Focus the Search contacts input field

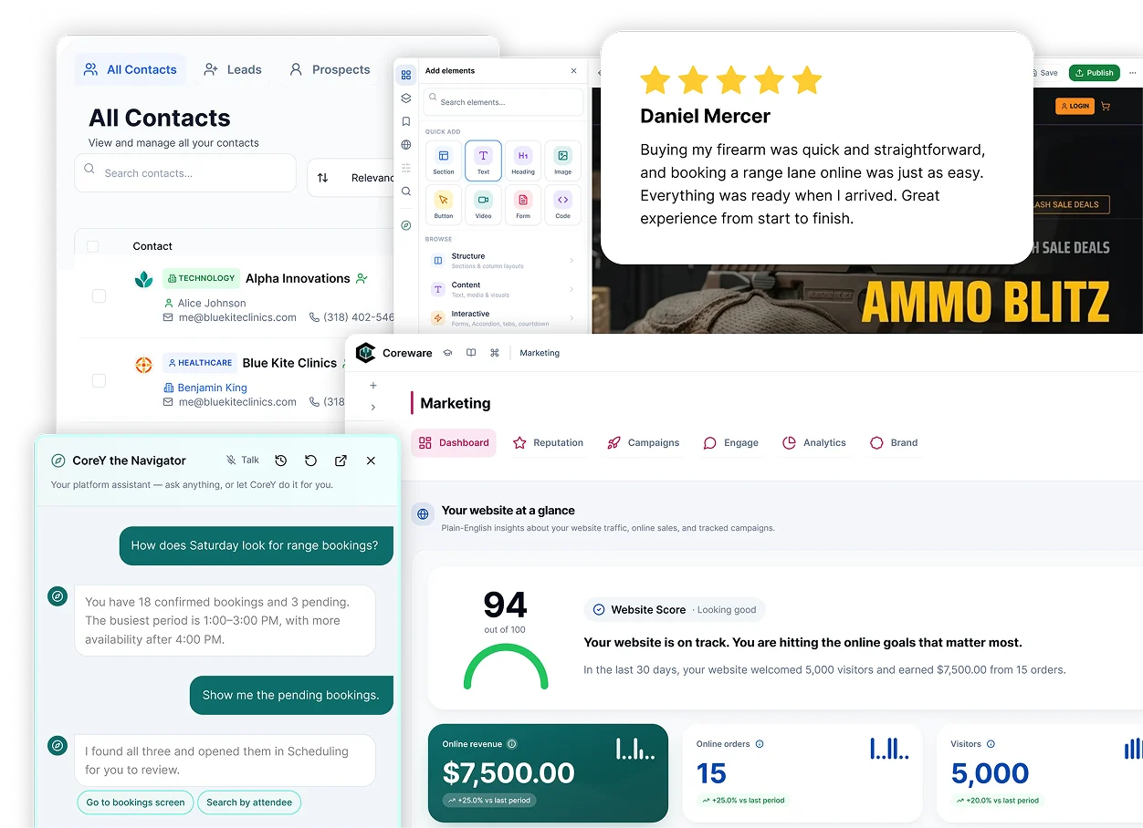(x=185, y=172)
